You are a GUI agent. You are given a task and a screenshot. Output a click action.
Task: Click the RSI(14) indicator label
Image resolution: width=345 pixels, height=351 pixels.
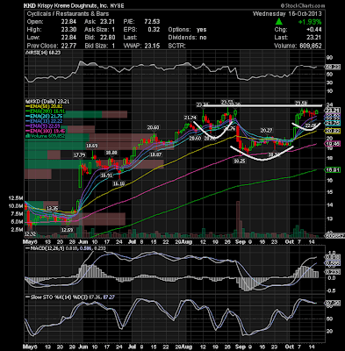(x=42, y=53)
